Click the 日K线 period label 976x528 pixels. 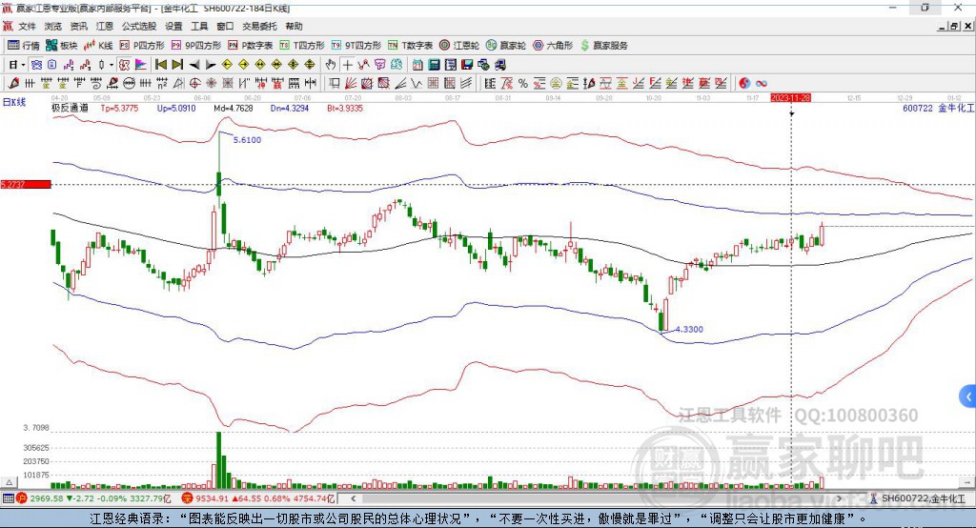click(14, 102)
